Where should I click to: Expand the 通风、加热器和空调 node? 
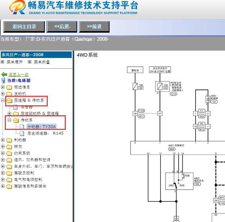[3, 160]
